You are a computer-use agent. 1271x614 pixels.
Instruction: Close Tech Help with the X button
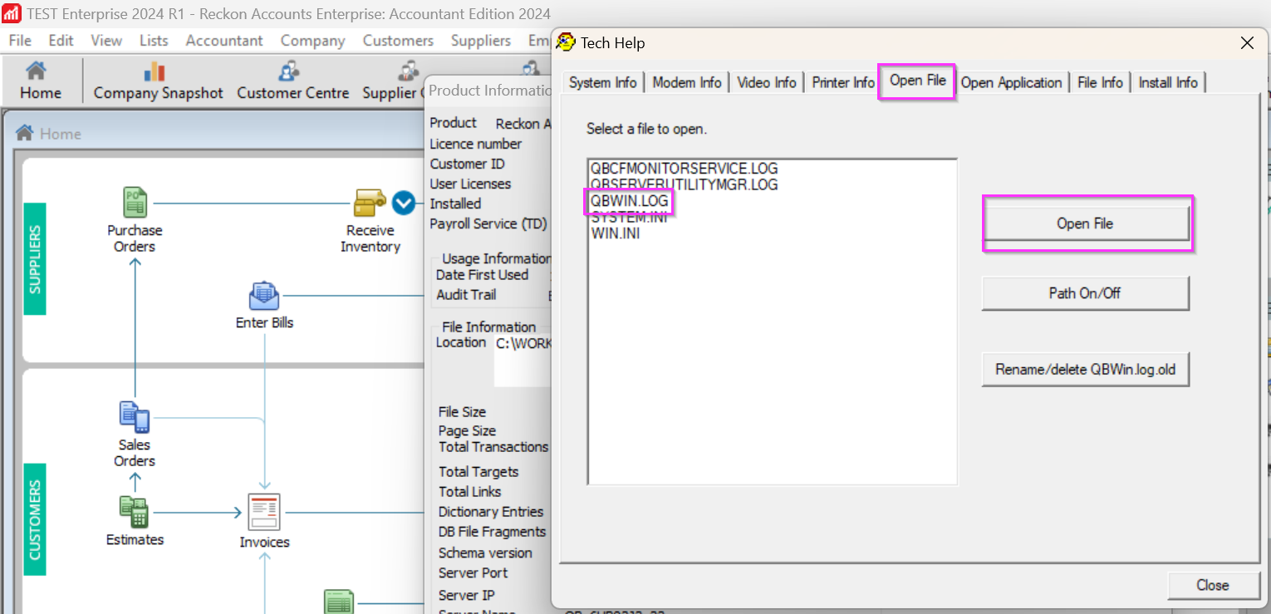pyautogui.click(x=1247, y=43)
